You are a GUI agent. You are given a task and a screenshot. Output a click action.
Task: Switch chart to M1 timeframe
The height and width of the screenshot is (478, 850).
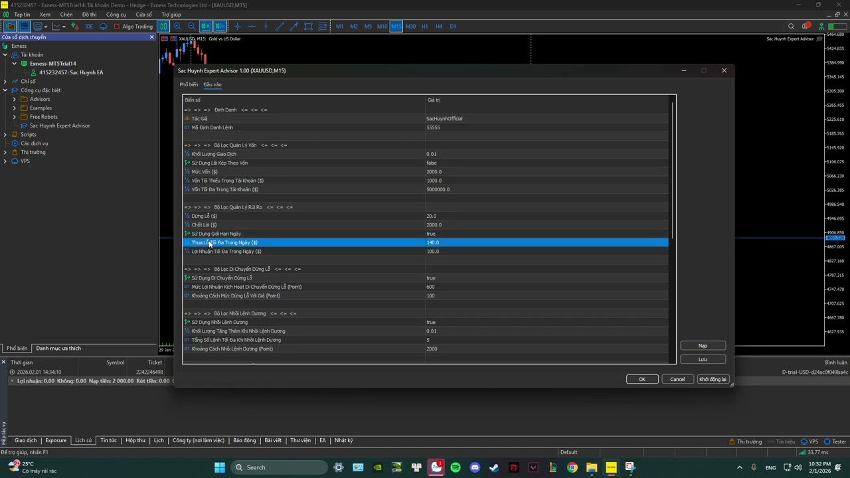click(x=339, y=27)
